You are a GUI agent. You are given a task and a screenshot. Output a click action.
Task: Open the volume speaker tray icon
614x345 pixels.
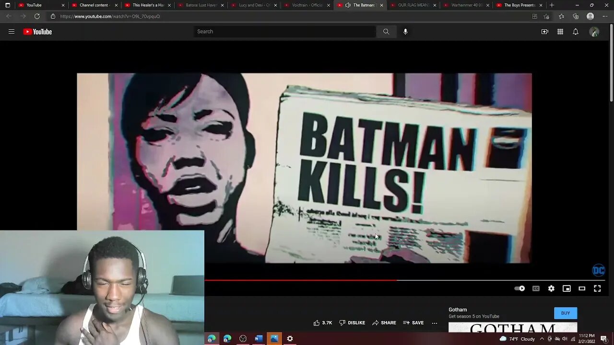[x=565, y=339]
